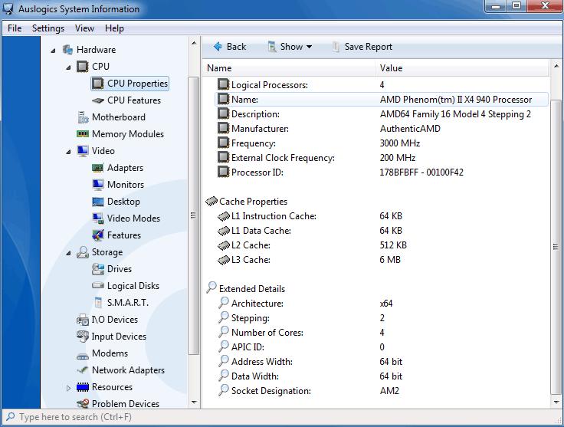Select L1 Instruction Cache row
This screenshot has width=564, height=427.
(x=382, y=216)
